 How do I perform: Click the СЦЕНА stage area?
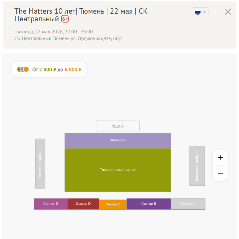coord(118,126)
